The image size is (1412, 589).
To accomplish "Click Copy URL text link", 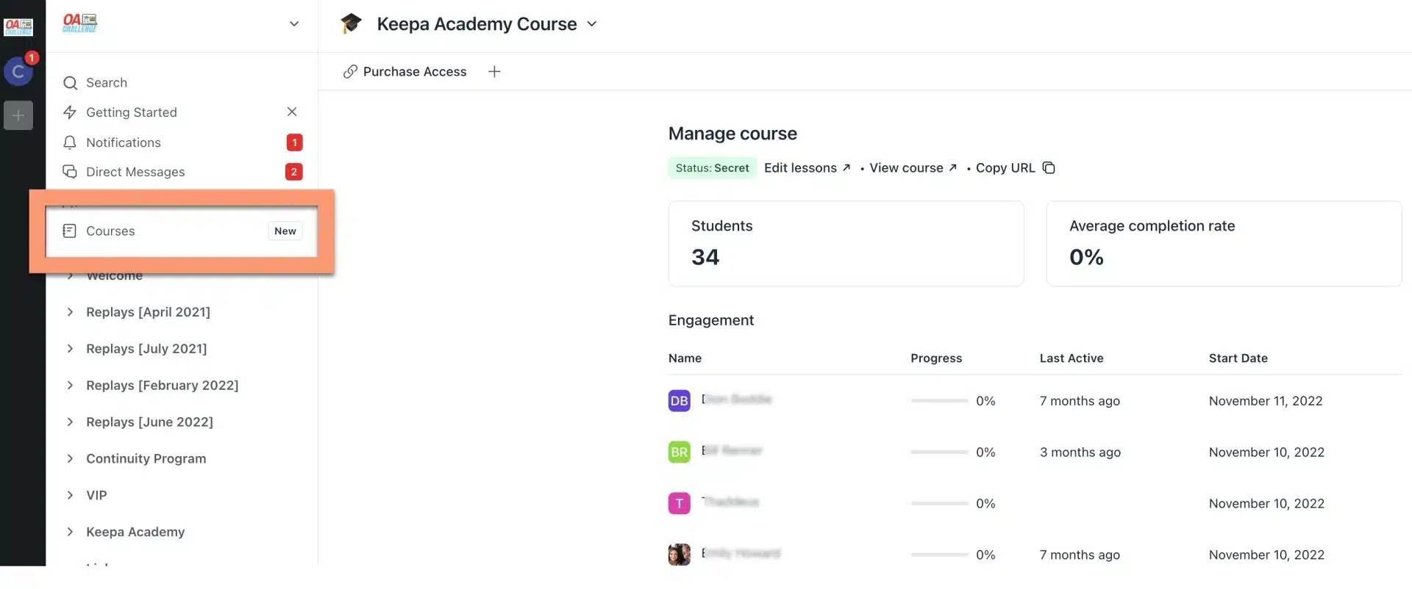I will 1005,168.
